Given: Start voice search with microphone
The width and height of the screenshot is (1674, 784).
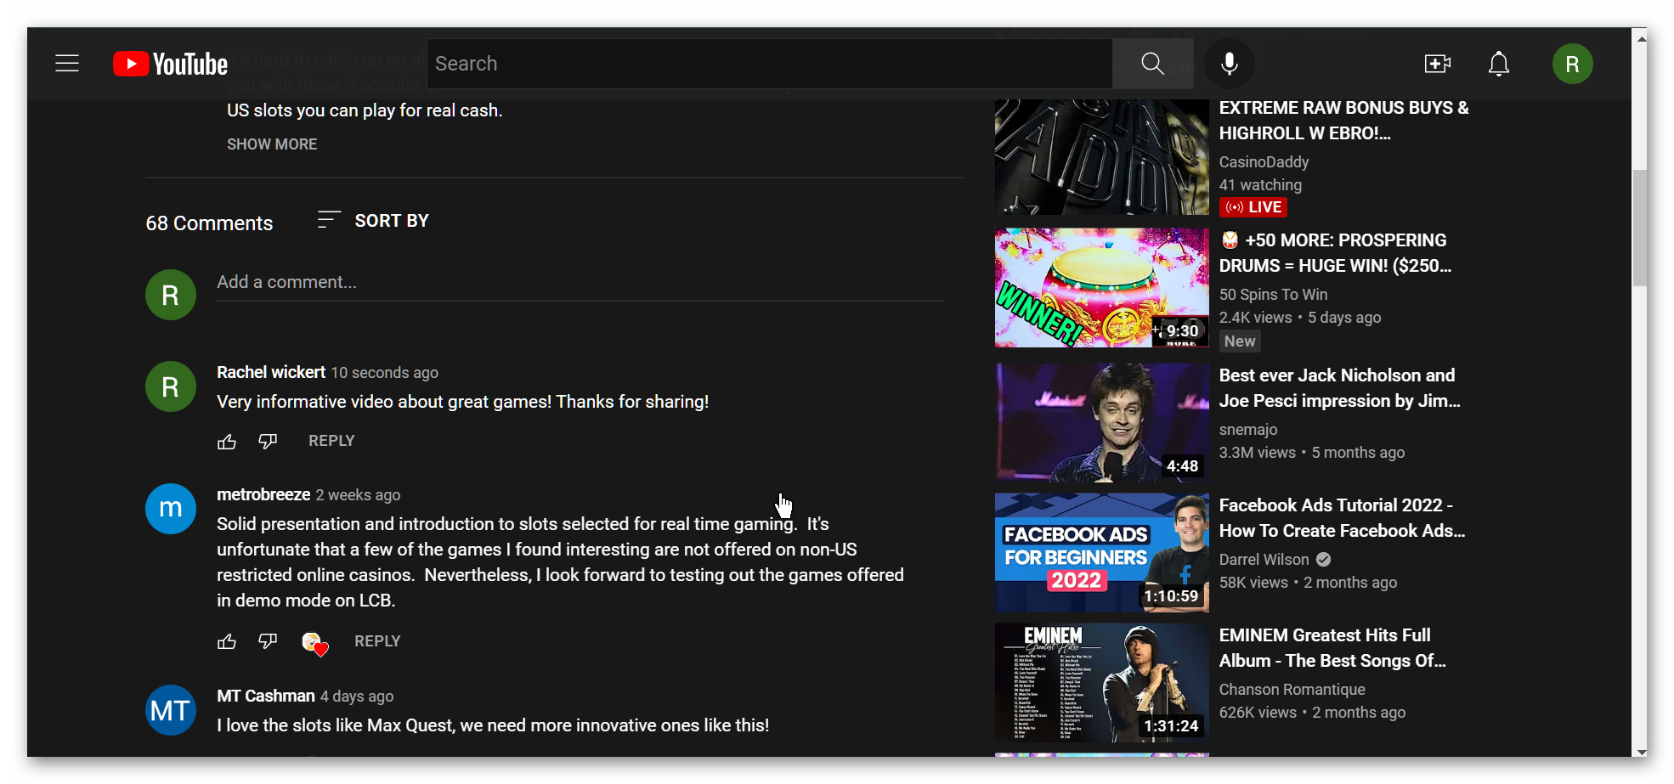Looking at the screenshot, I should [x=1229, y=64].
